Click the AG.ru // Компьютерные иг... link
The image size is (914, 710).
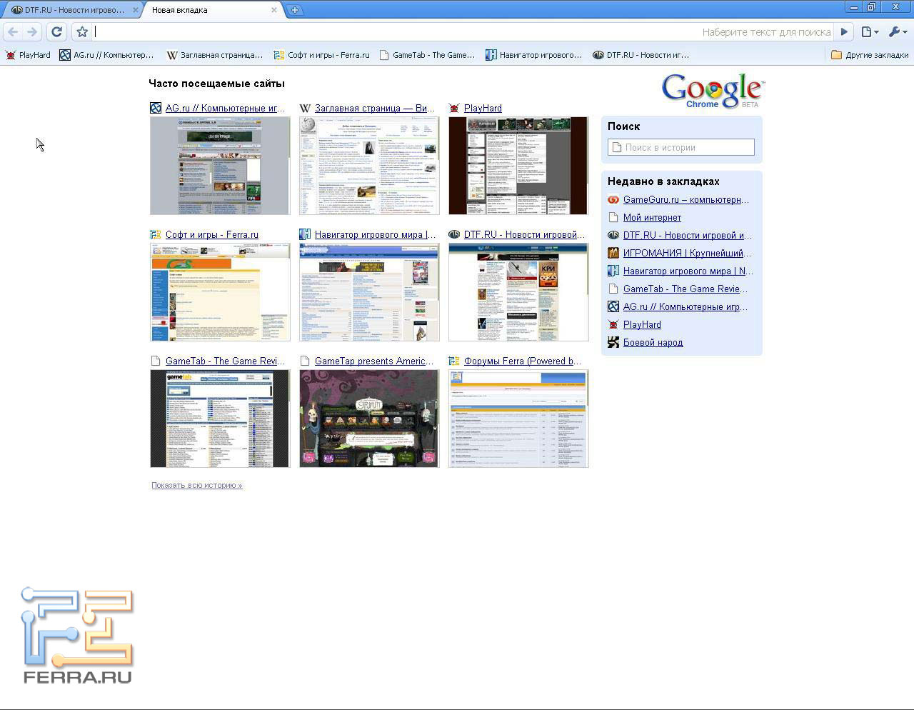coord(225,108)
